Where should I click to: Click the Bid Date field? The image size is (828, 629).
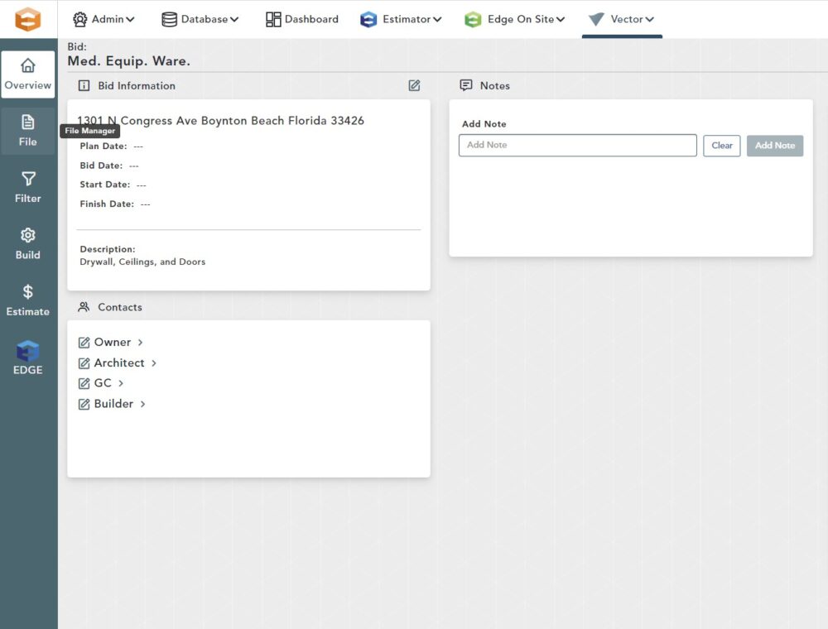point(109,166)
